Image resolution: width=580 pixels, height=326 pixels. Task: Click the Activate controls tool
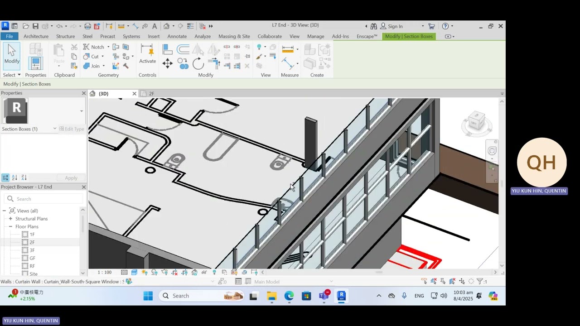coord(147,55)
